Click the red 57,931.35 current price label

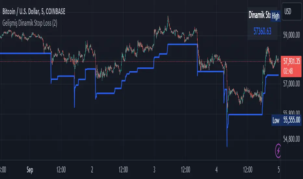tap(291, 61)
